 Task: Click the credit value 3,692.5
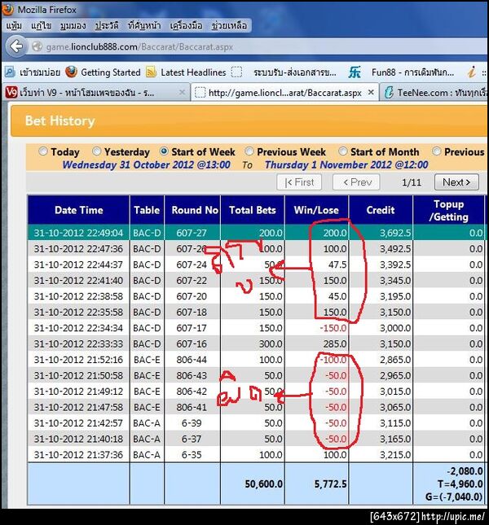[x=394, y=233]
